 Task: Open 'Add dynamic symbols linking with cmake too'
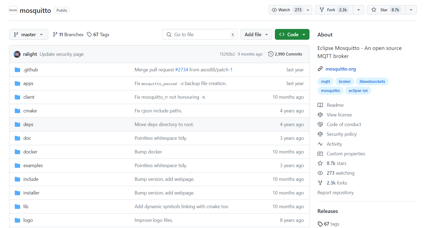coord(181,207)
